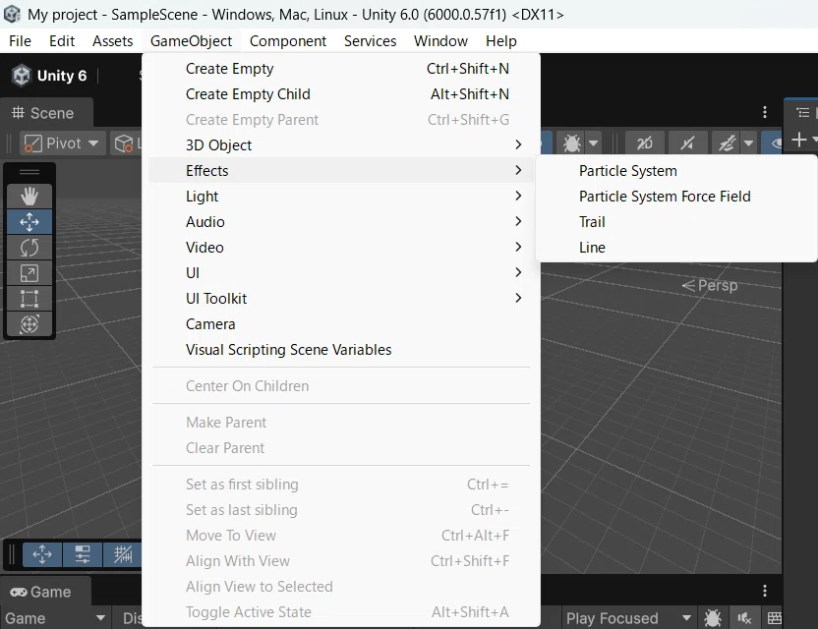Open dropdown arrow next to Scene bug icon

click(593, 143)
